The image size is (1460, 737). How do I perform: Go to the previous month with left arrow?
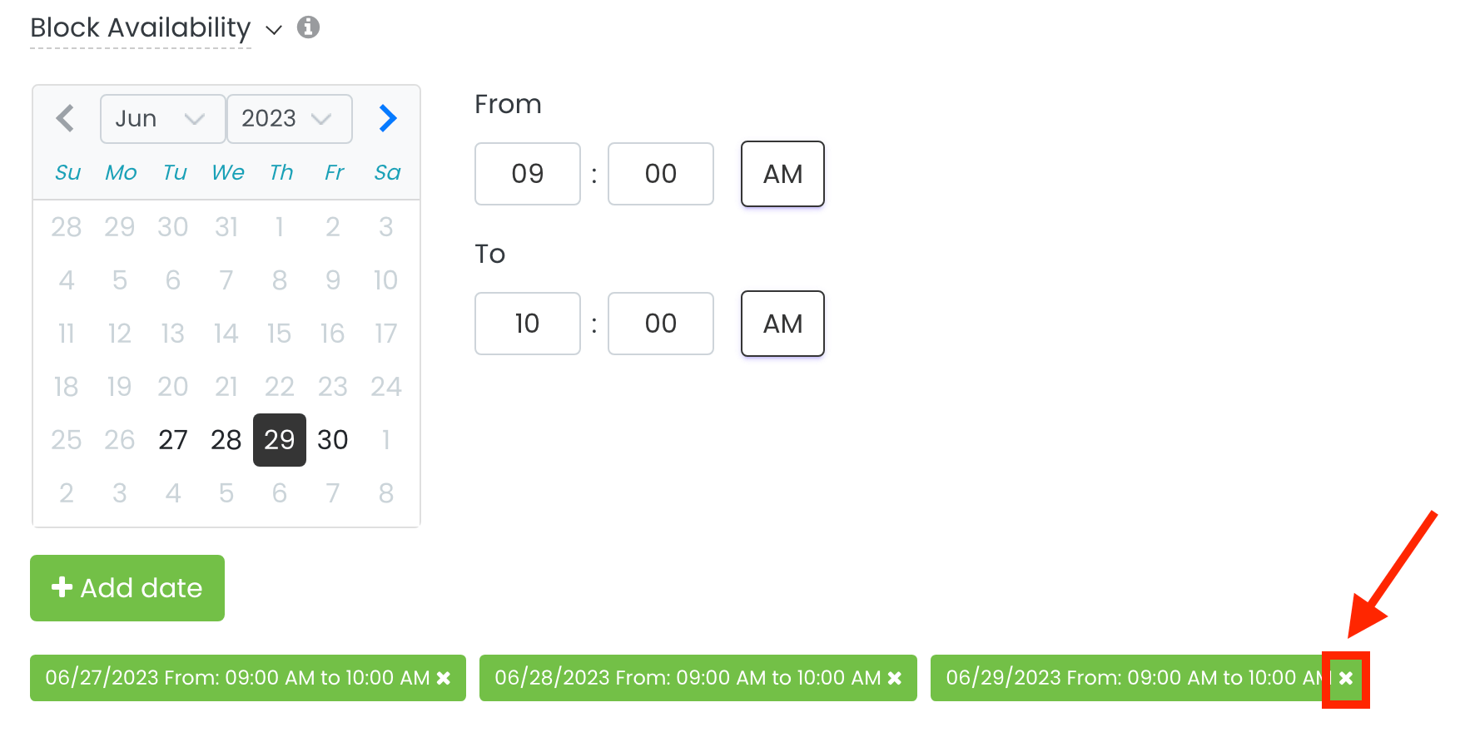click(66, 118)
